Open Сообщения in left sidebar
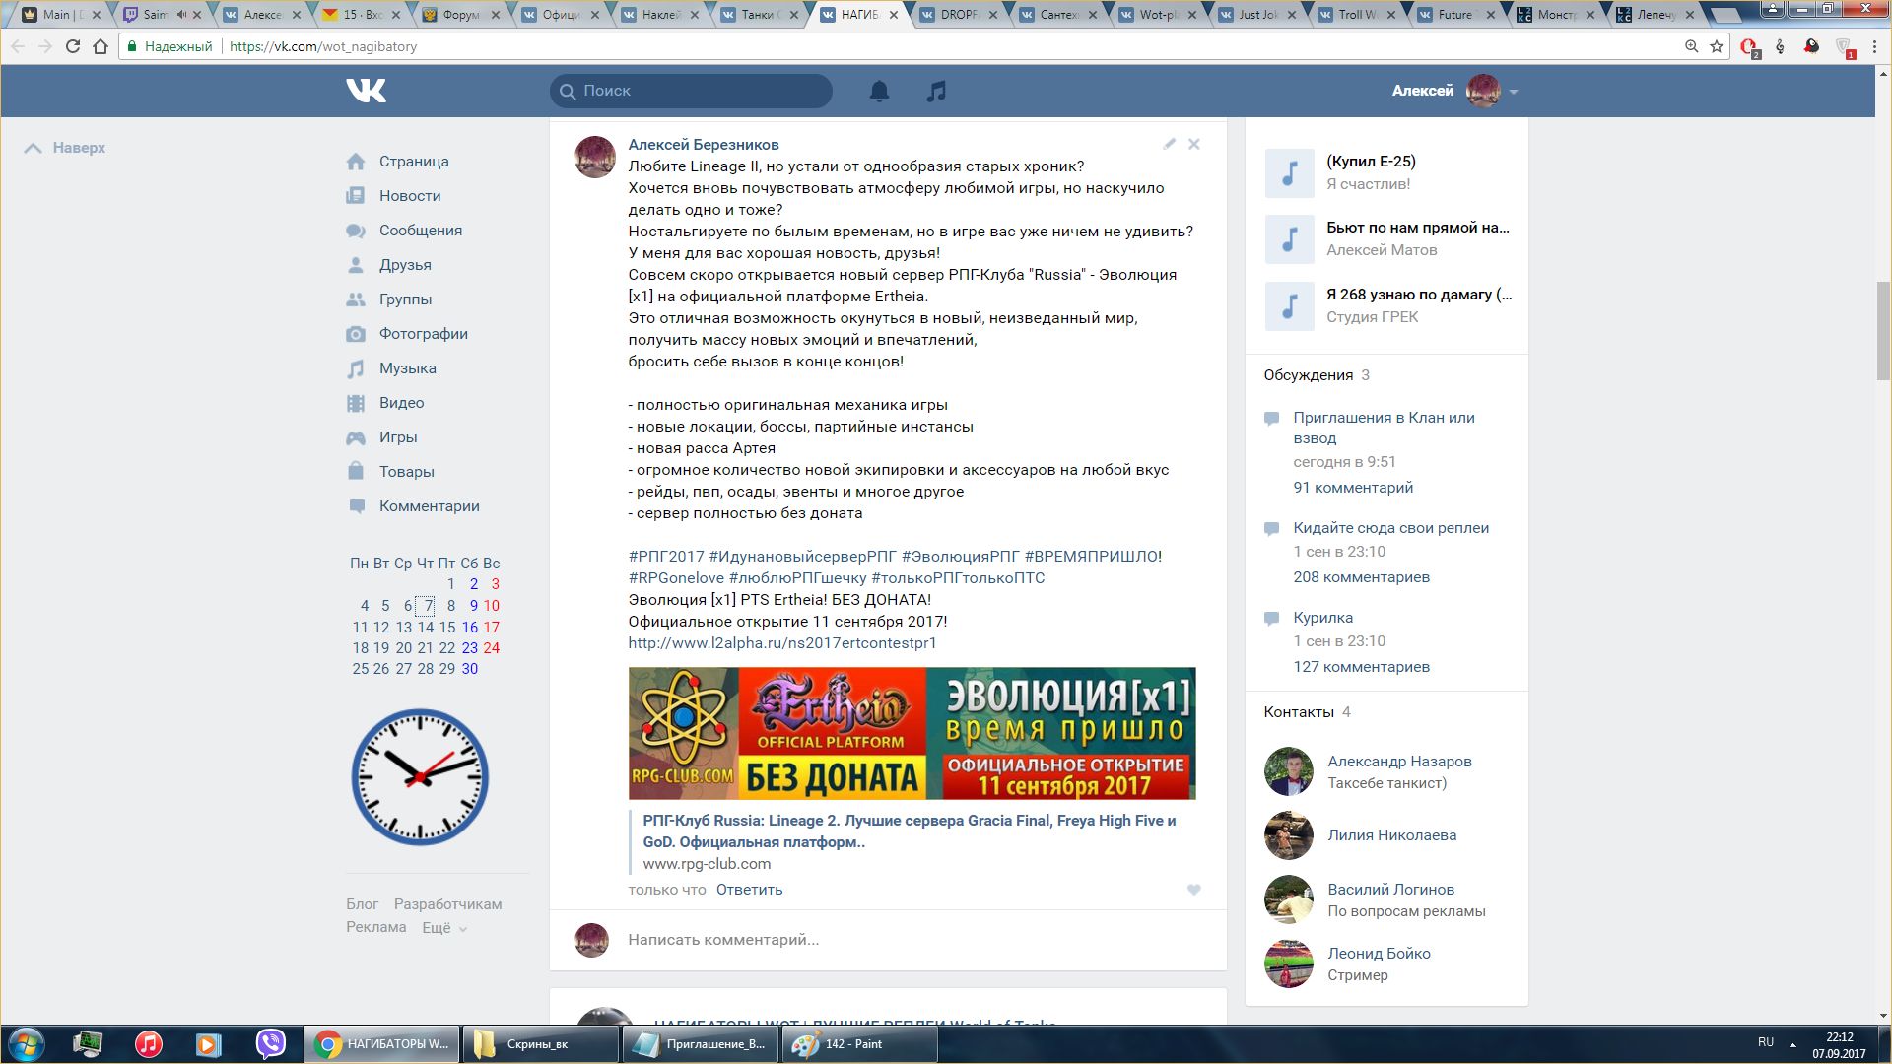The width and height of the screenshot is (1892, 1064). (x=421, y=231)
